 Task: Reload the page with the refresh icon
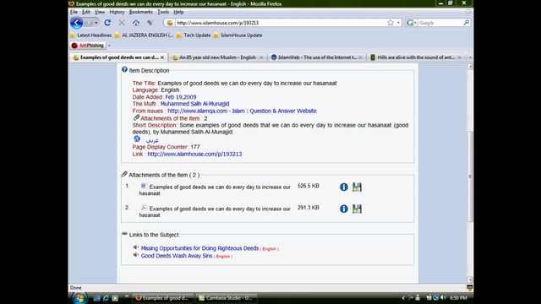pos(107,23)
